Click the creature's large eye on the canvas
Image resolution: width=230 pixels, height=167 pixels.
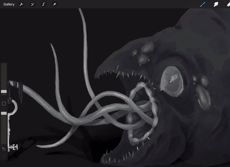(x=171, y=81)
